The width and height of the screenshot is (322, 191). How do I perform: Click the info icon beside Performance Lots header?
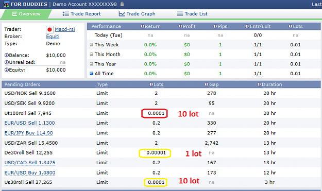(x=291, y=26)
